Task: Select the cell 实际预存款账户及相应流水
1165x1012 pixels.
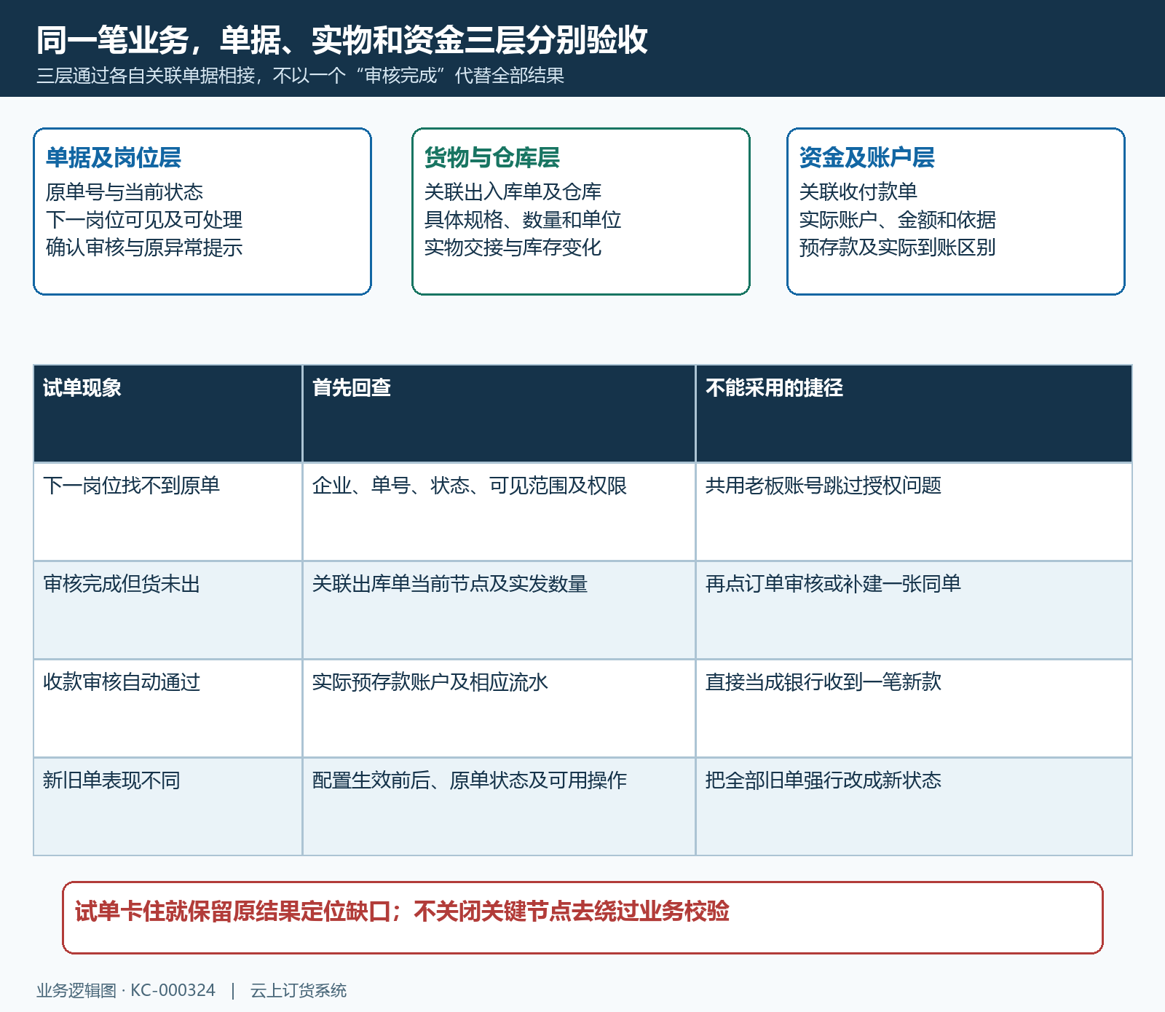Action: click(499, 708)
